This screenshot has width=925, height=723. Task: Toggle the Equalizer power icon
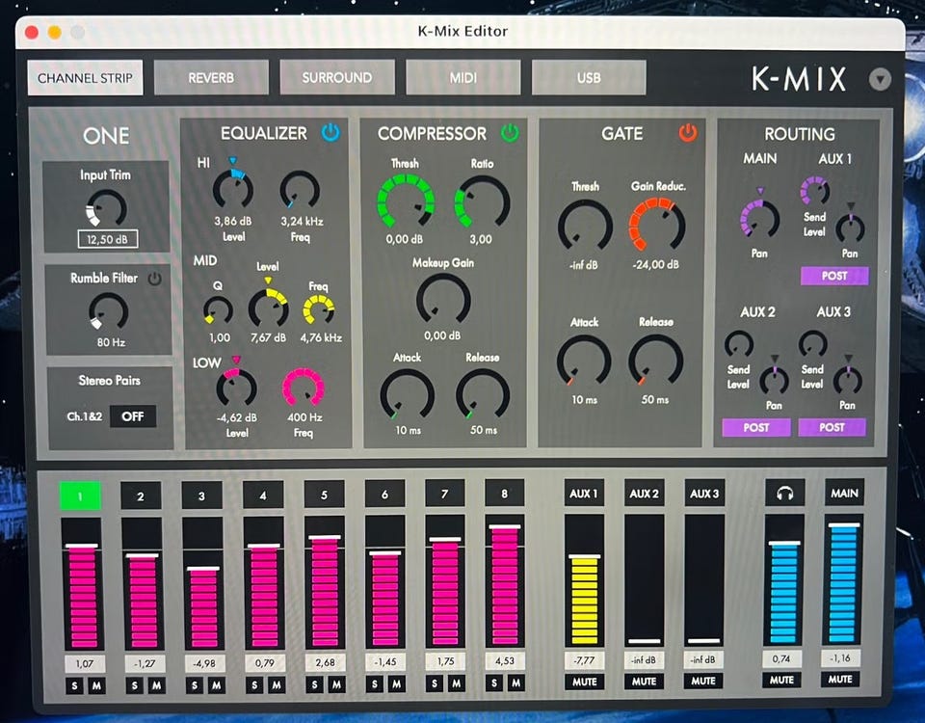tap(330, 132)
